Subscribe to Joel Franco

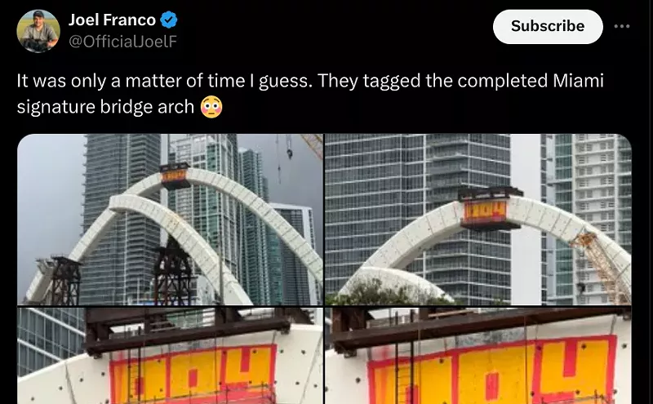point(548,26)
